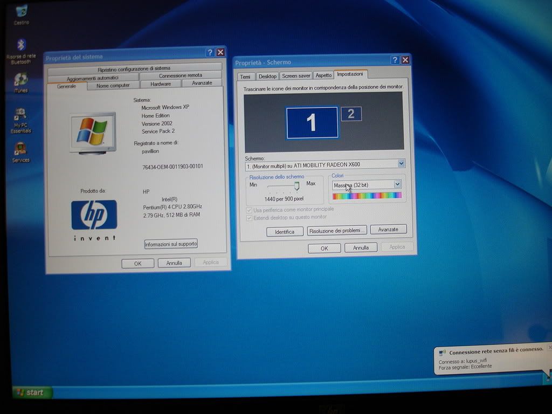The width and height of the screenshot is (552, 414).
Task: Open the Hardware tab
Action: 161,84
